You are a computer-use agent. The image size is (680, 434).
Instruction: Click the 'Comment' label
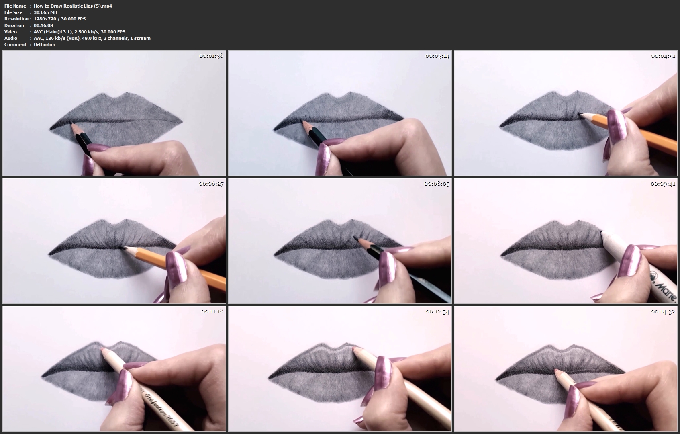[15, 45]
